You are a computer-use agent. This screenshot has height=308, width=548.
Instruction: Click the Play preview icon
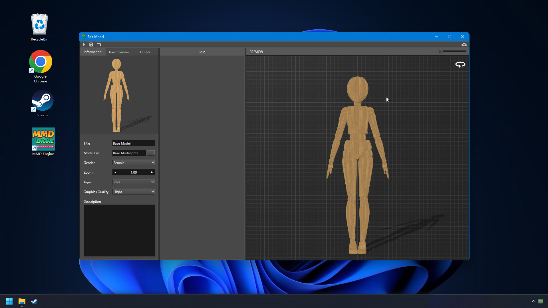point(84,44)
